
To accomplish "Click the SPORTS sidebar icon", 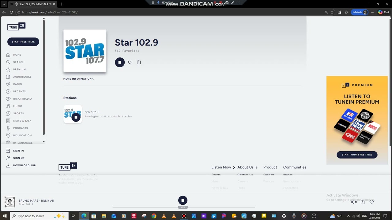I will (8, 113).
